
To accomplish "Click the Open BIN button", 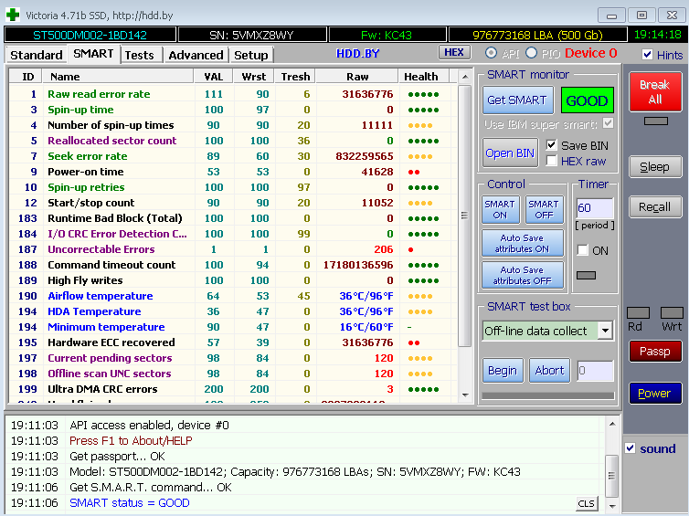I will click(510, 153).
